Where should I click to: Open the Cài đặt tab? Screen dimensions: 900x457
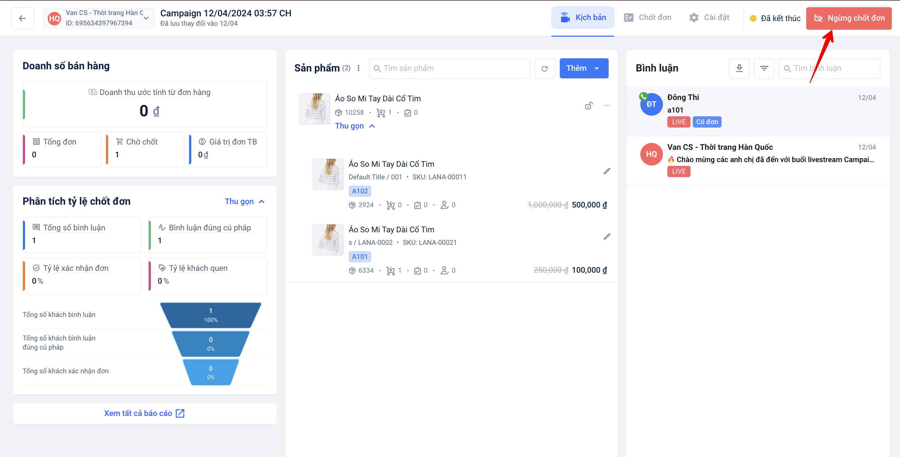click(x=709, y=18)
